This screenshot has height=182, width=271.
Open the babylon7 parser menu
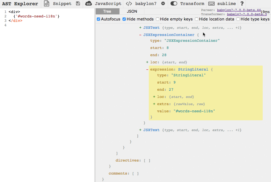pos(146,4)
